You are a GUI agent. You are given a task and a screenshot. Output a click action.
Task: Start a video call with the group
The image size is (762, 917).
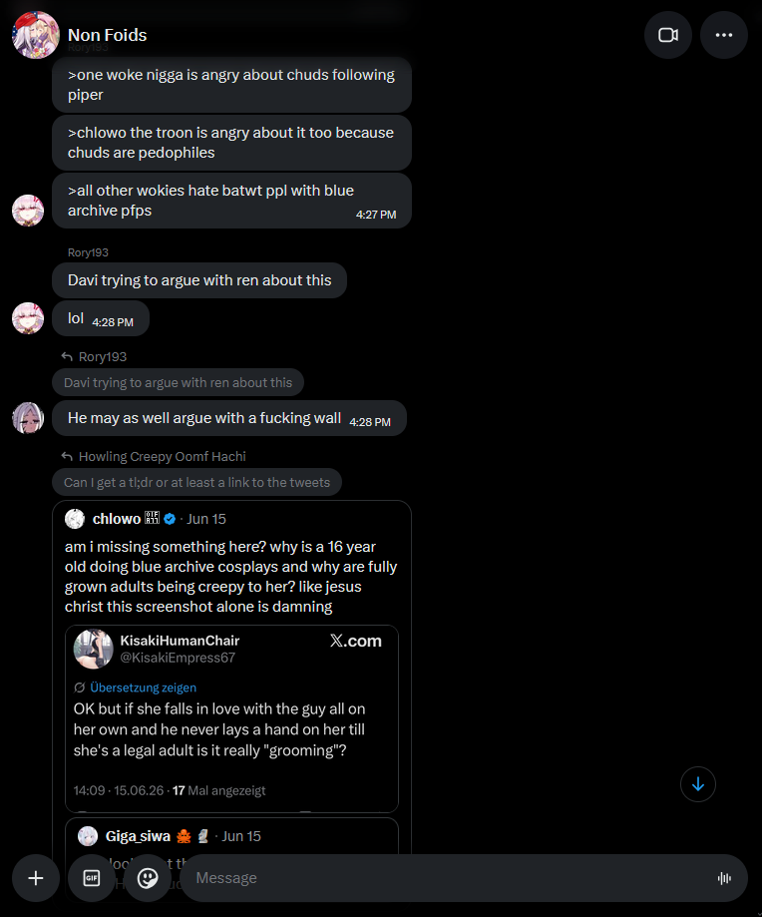(668, 35)
